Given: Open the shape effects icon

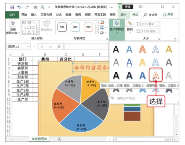Looking at the screenshot, I should tap(102, 33).
